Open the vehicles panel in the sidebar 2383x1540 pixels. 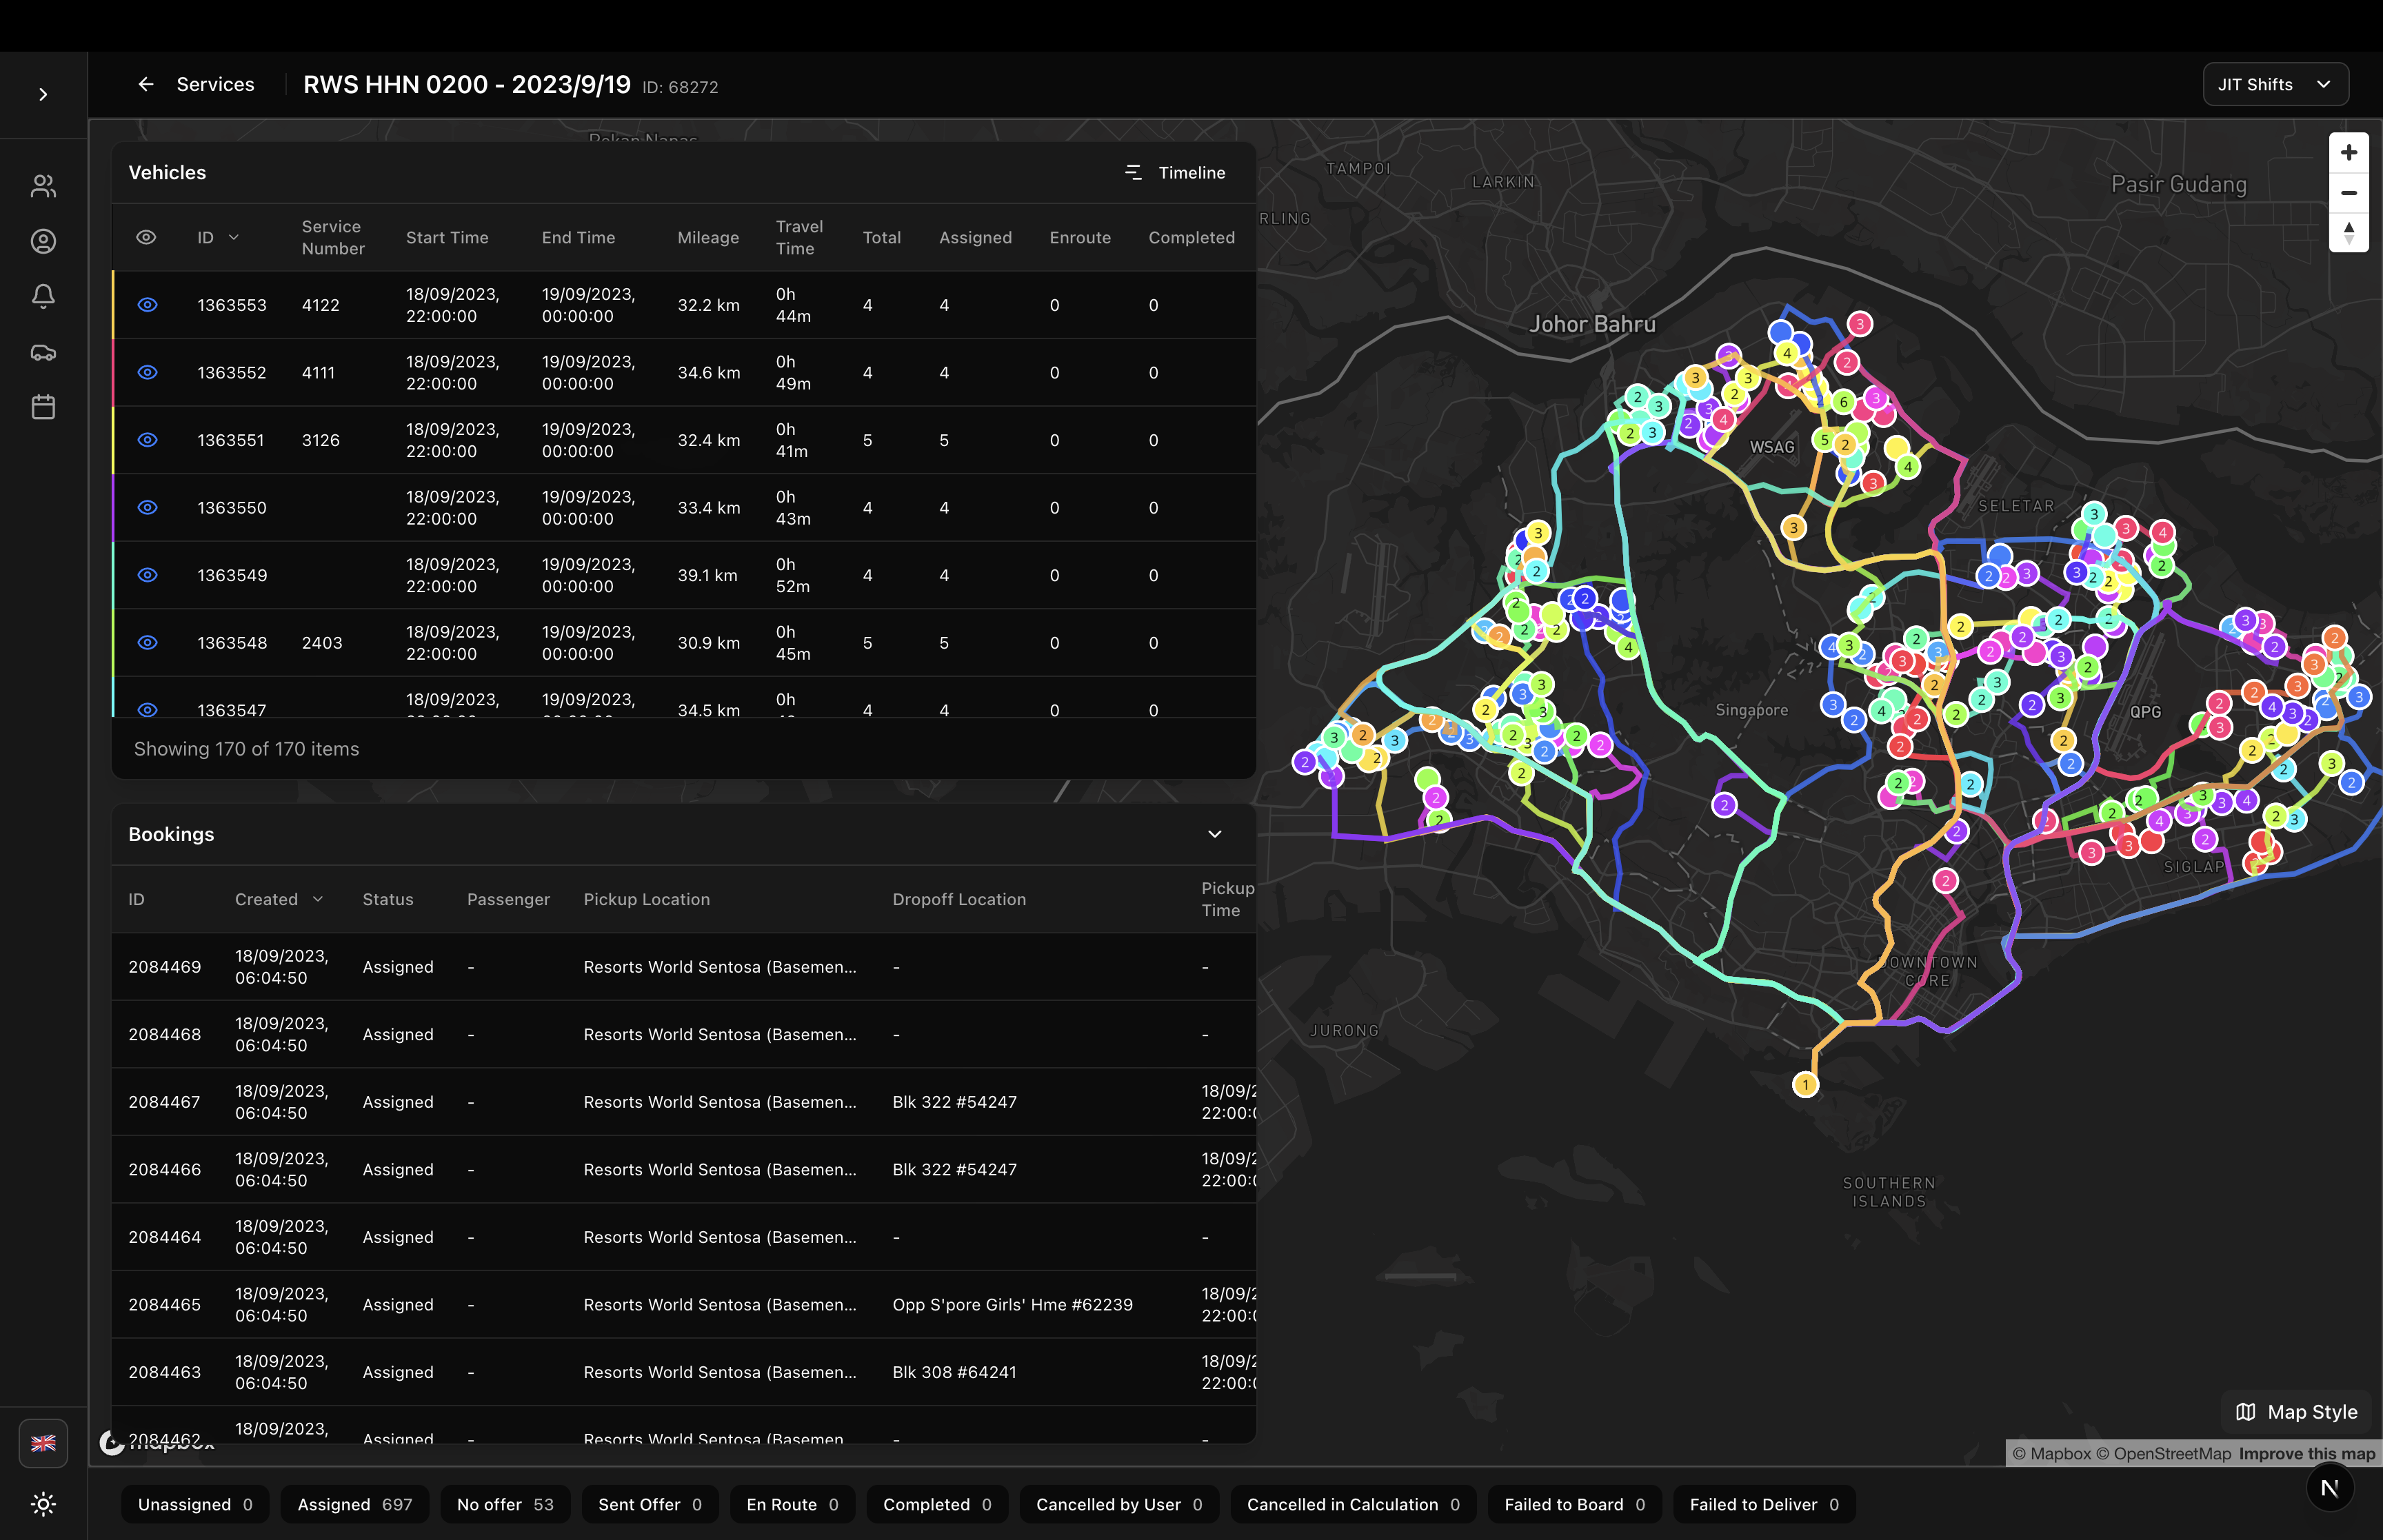pyautogui.click(x=43, y=352)
